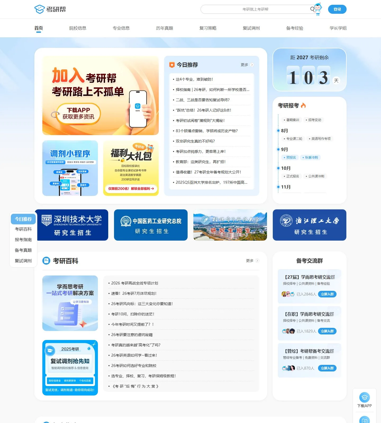The width and height of the screenshot is (381, 423).
Task: Open 复试调剂 nav item
Action: coord(251,28)
